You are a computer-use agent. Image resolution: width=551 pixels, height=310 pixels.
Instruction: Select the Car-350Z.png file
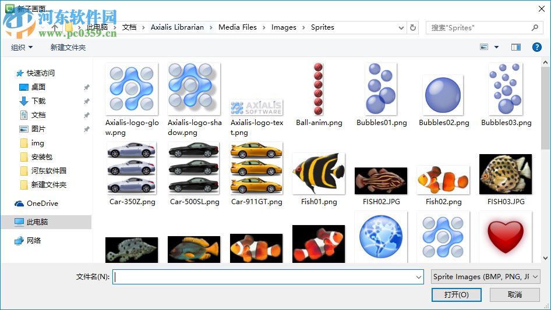coord(132,168)
